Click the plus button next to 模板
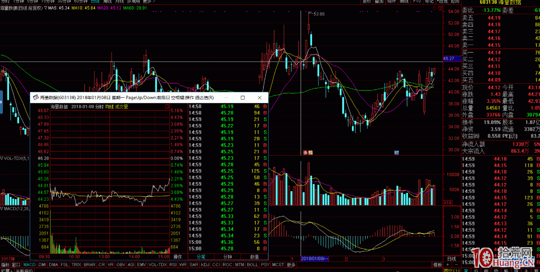The image size is (540, 272). point(447,265)
